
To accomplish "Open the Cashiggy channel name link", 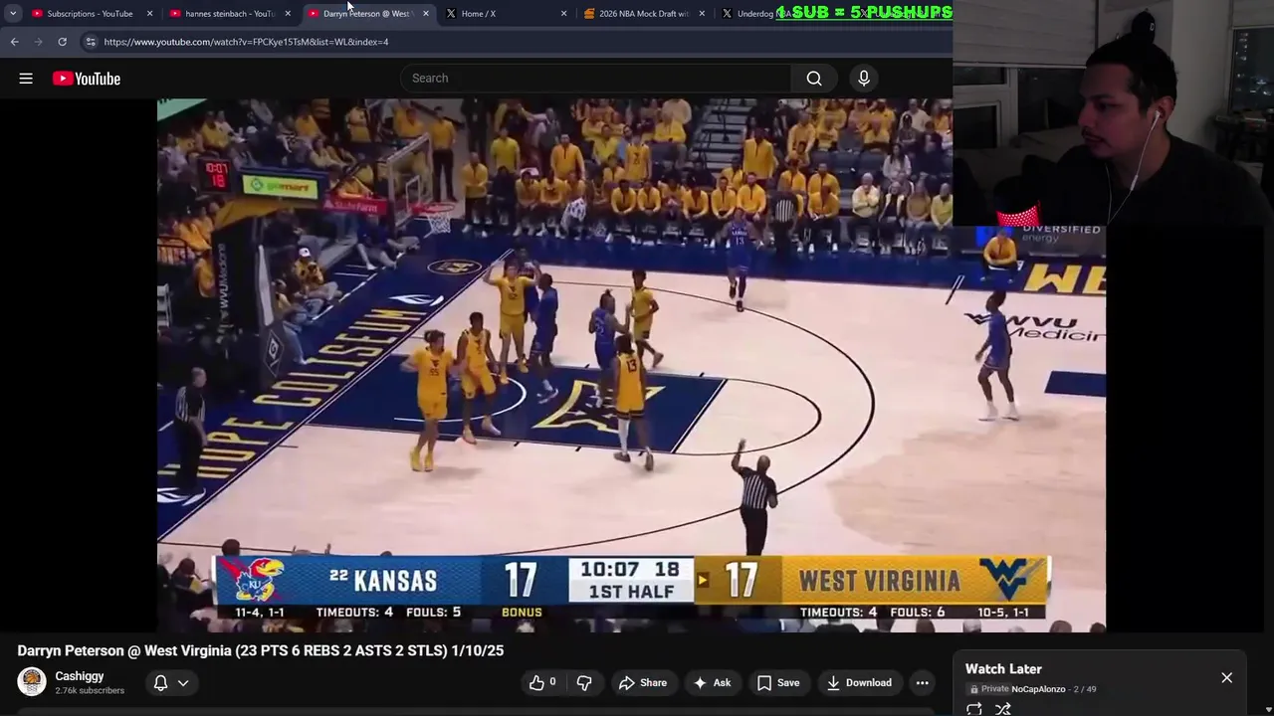I will pos(80,676).
